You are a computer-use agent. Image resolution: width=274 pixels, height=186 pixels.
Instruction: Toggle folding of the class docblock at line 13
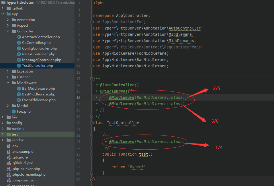(91, 79)
